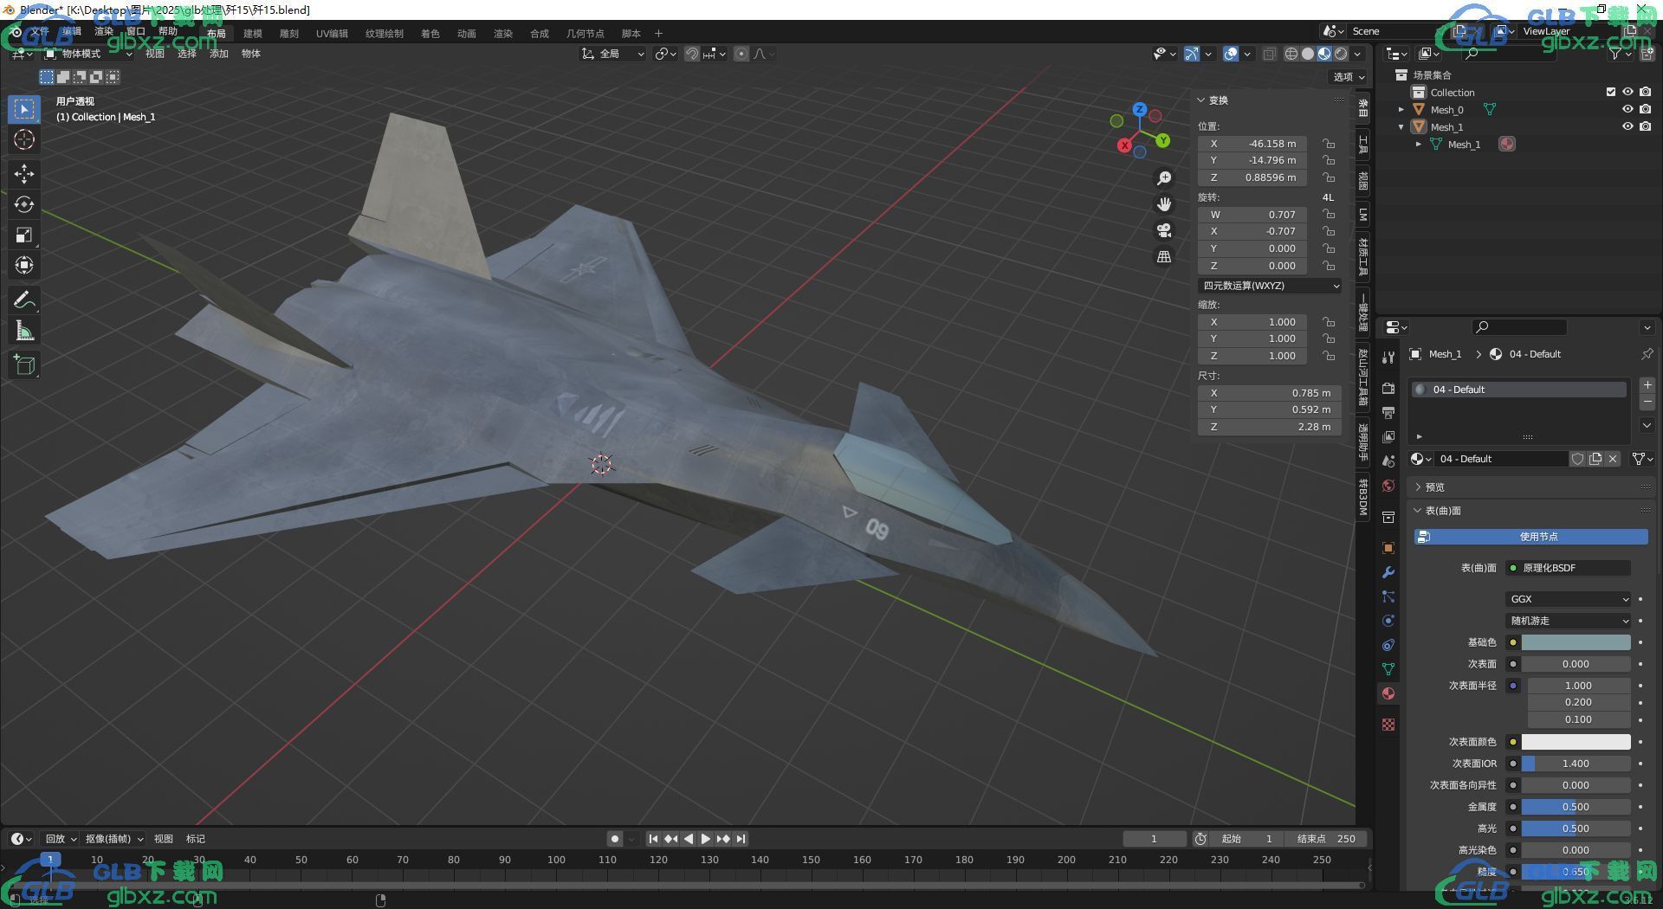This screenshot has height=909, width=1663.
Task: Click the 金属度 metallic slider
Action: (1576, 807)
